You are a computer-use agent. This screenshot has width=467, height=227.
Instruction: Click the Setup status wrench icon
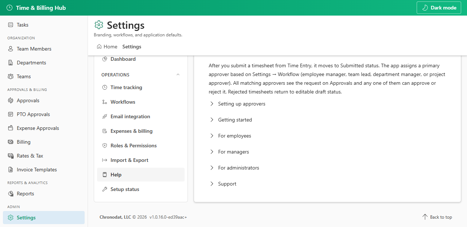point(105,189)
